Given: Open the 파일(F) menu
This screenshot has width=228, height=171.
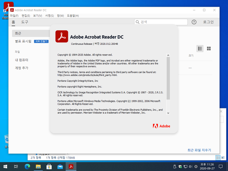Looking at the screenshot, I should (x=14, y=16).
